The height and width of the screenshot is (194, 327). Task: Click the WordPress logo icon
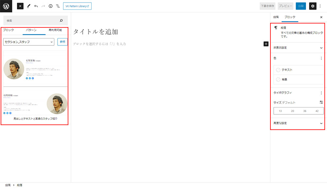point(6,6)
